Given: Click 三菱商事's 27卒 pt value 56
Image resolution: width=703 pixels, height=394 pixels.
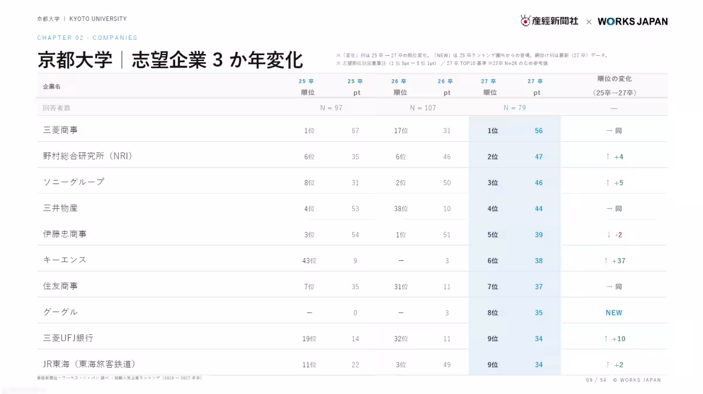Looking at the screenshot, I should pos(539,131).
